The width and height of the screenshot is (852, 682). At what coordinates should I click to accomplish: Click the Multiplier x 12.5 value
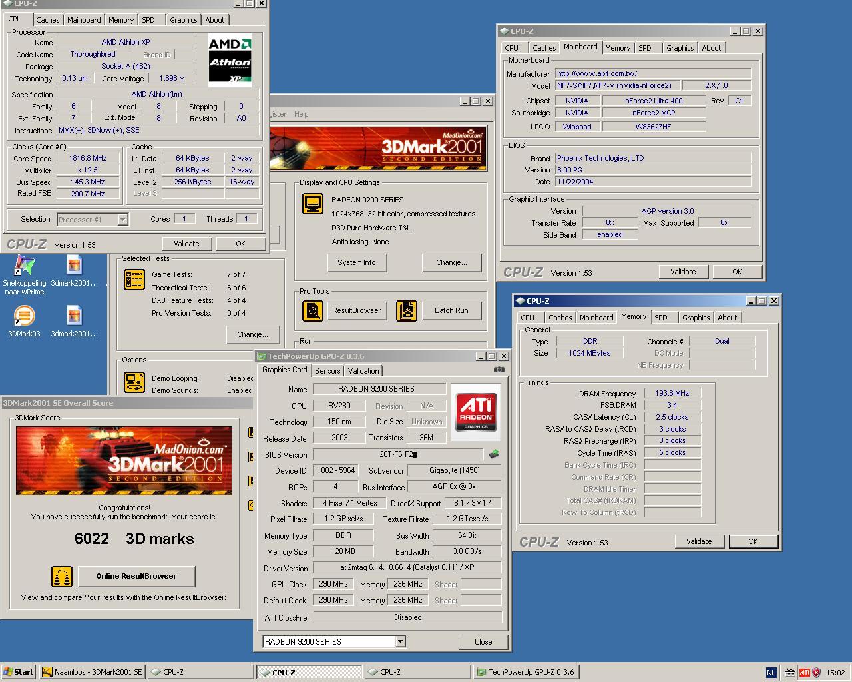[88, 170]
